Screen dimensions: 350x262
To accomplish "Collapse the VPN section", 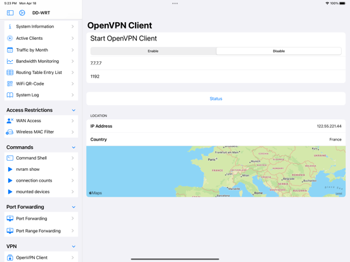I will (x=74, y=246).
